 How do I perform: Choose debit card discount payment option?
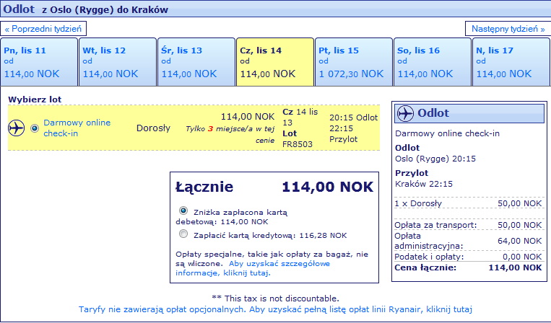(183, 211)
